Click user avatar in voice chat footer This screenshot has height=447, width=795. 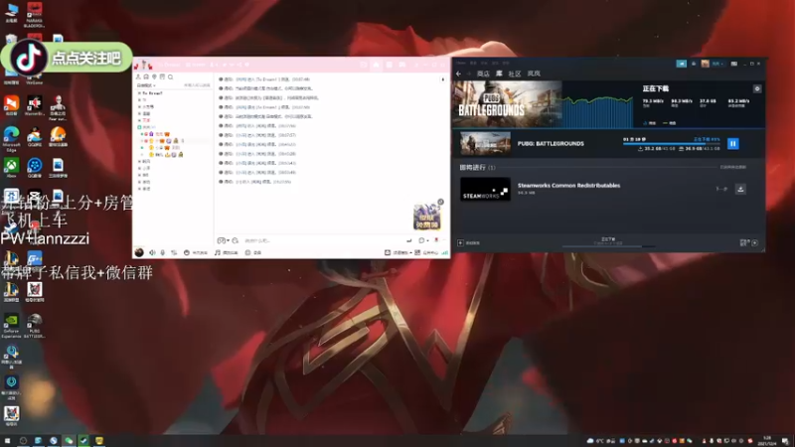(139, 252)
